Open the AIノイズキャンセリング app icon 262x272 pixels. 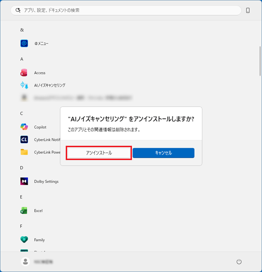point(24,85)
